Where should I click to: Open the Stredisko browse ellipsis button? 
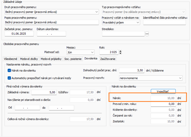147,34
